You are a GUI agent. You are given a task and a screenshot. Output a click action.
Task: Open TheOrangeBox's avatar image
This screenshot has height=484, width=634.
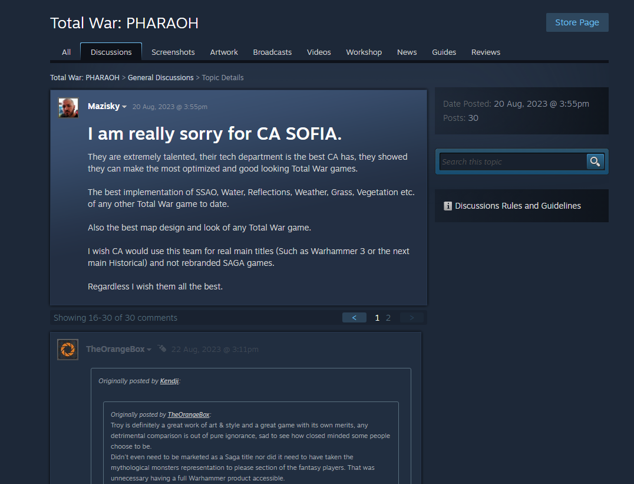coord(68,350)
